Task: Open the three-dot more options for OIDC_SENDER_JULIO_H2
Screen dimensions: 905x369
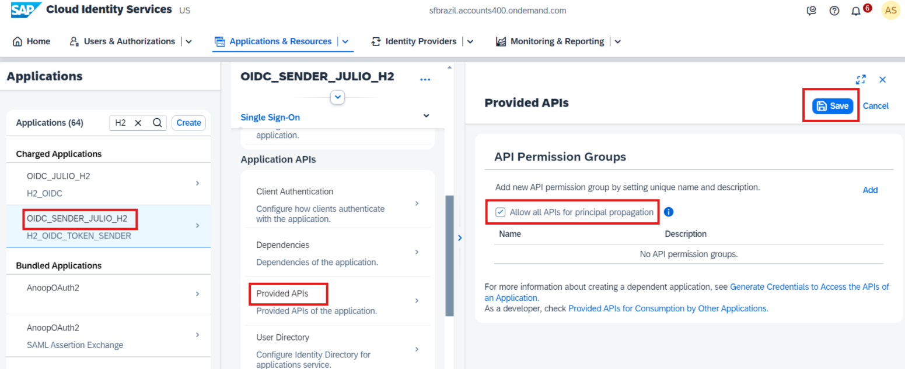Action: pyautogui.click(x=425, y=80)
